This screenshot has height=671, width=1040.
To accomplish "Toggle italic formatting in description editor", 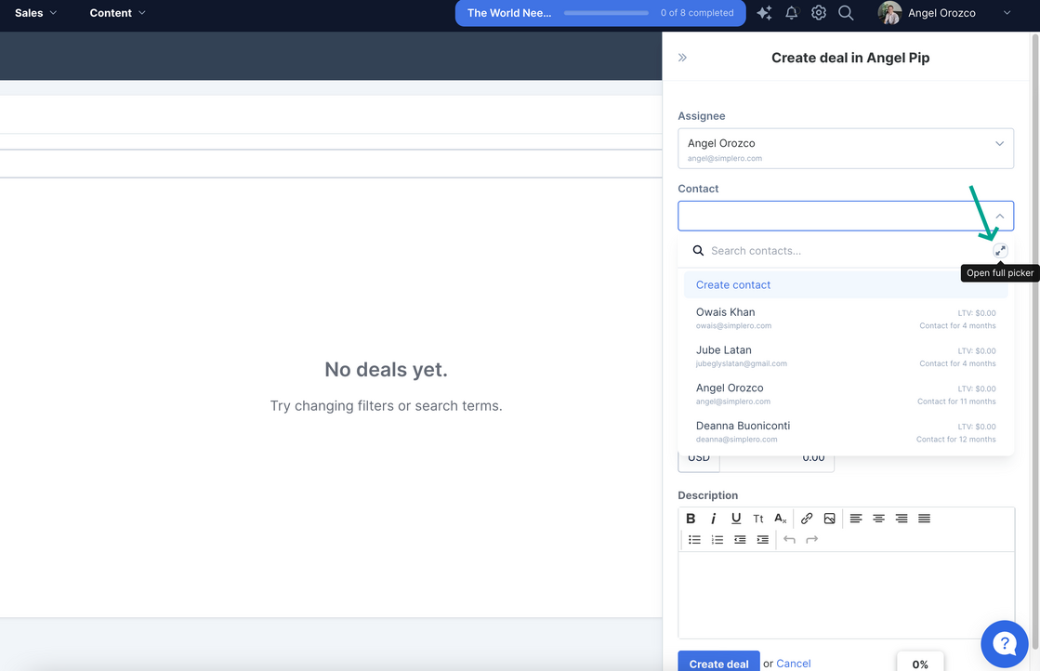I will tap(714, 519).
